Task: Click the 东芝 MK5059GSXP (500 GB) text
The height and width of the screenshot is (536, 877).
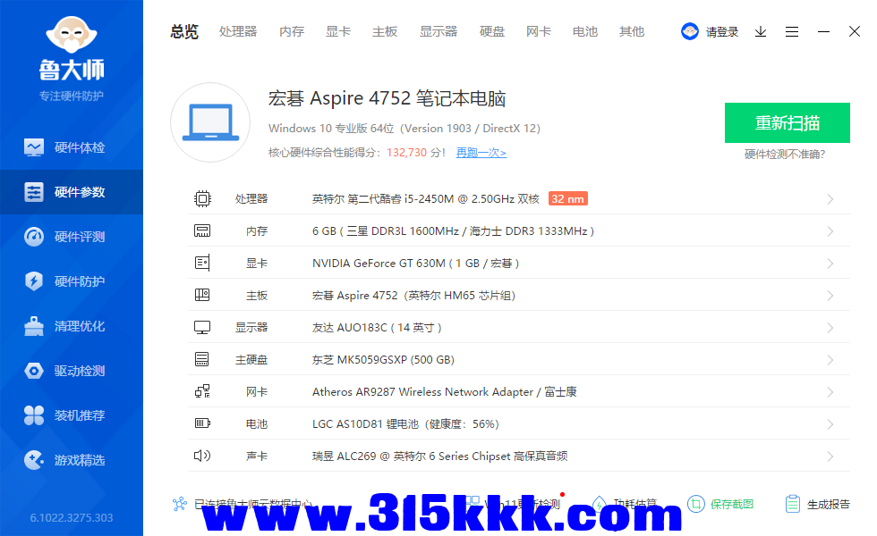Action: (x=383, y=360)
